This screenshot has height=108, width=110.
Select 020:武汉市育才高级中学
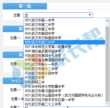pyautogui.click(x=64, y=91)
